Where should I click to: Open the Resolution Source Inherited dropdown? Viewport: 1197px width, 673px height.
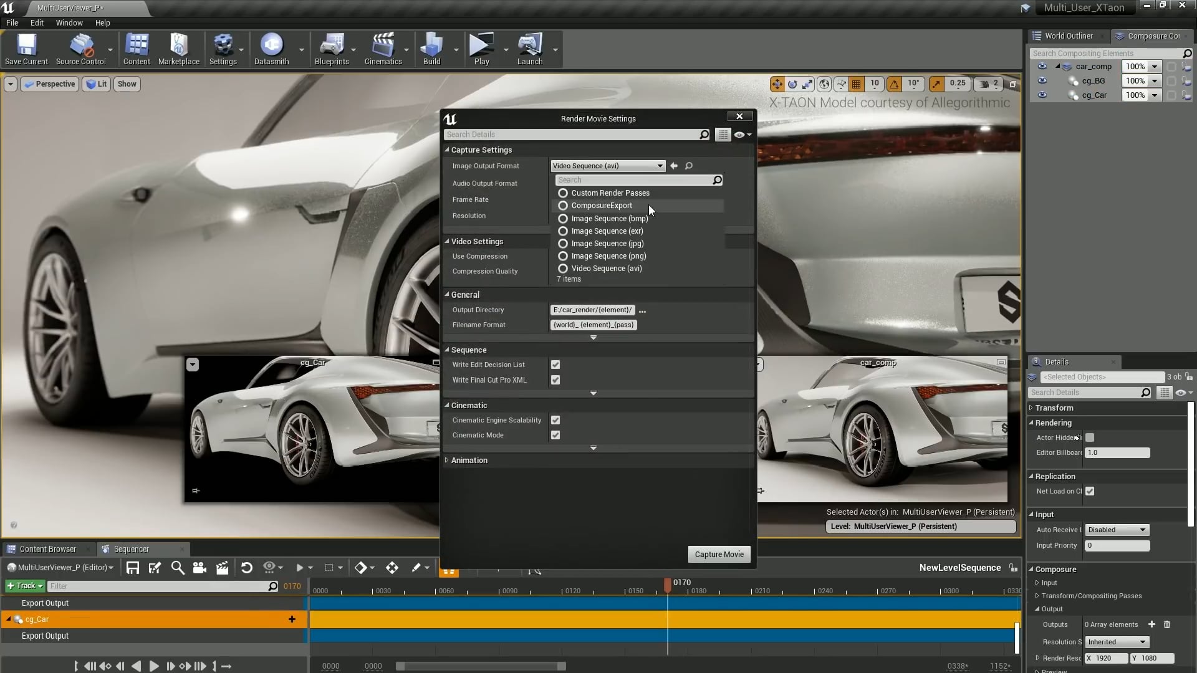(1117, 642)
